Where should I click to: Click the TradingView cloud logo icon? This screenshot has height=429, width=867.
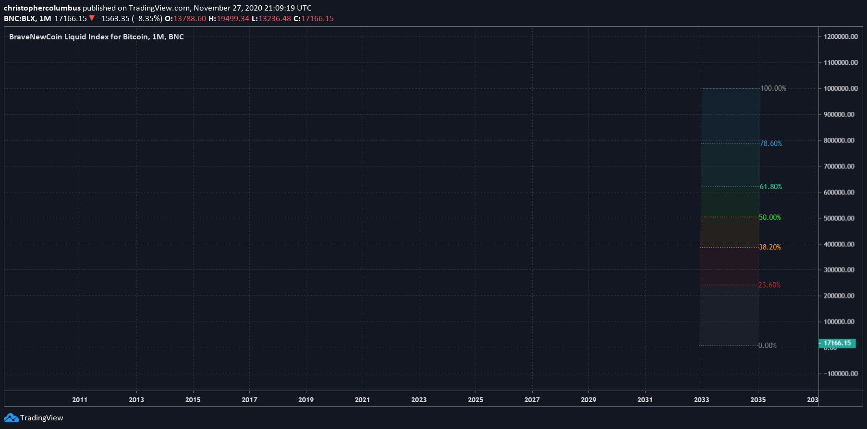pos(11,418)
